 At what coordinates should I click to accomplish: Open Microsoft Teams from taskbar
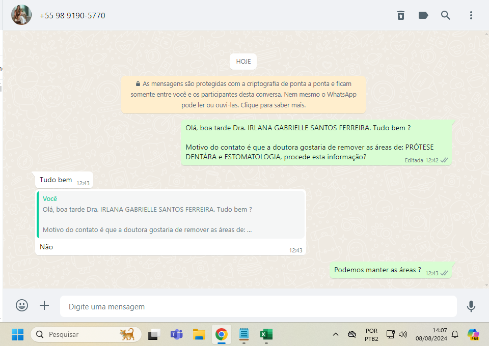point(176,334)
